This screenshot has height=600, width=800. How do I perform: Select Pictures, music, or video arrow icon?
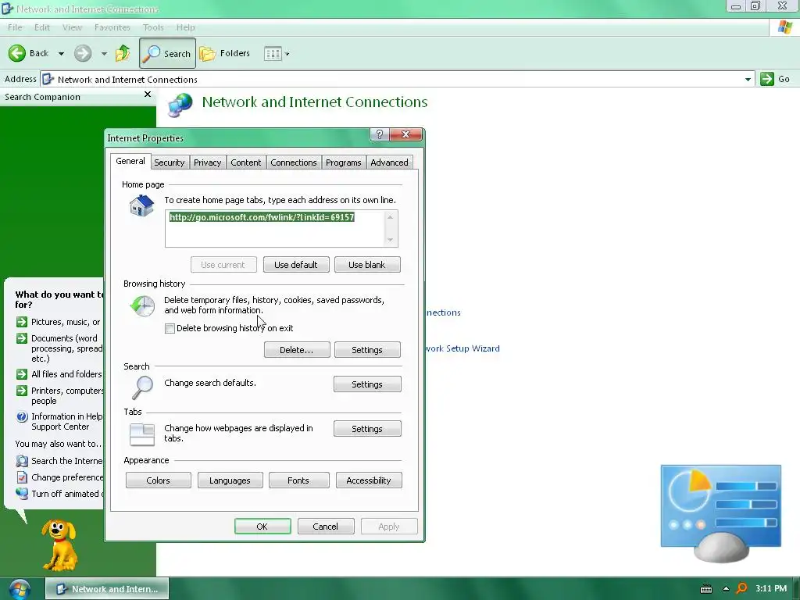click(21, 322)
